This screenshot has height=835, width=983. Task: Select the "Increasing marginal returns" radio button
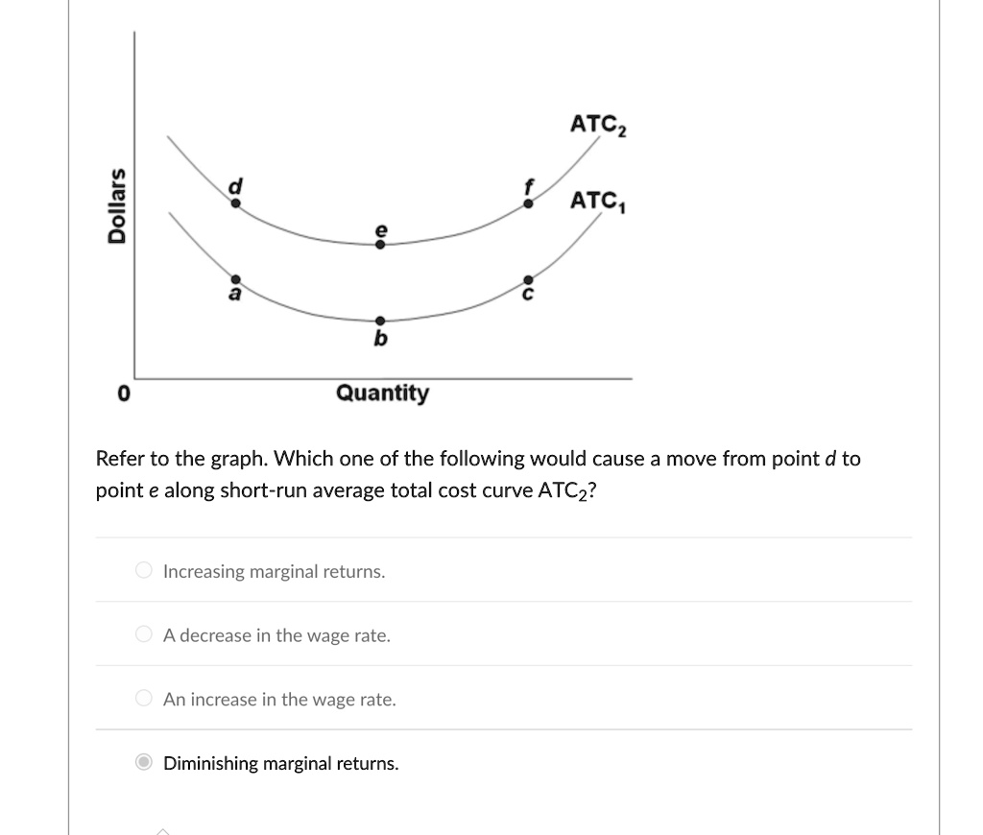(142, 569)
